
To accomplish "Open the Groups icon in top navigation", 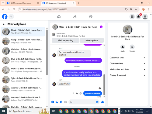I will pyautogui.click(x=91, y=17).
